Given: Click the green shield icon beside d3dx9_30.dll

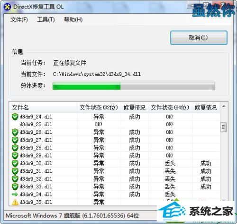Looking at the screenshot, I should click(15, 163).
